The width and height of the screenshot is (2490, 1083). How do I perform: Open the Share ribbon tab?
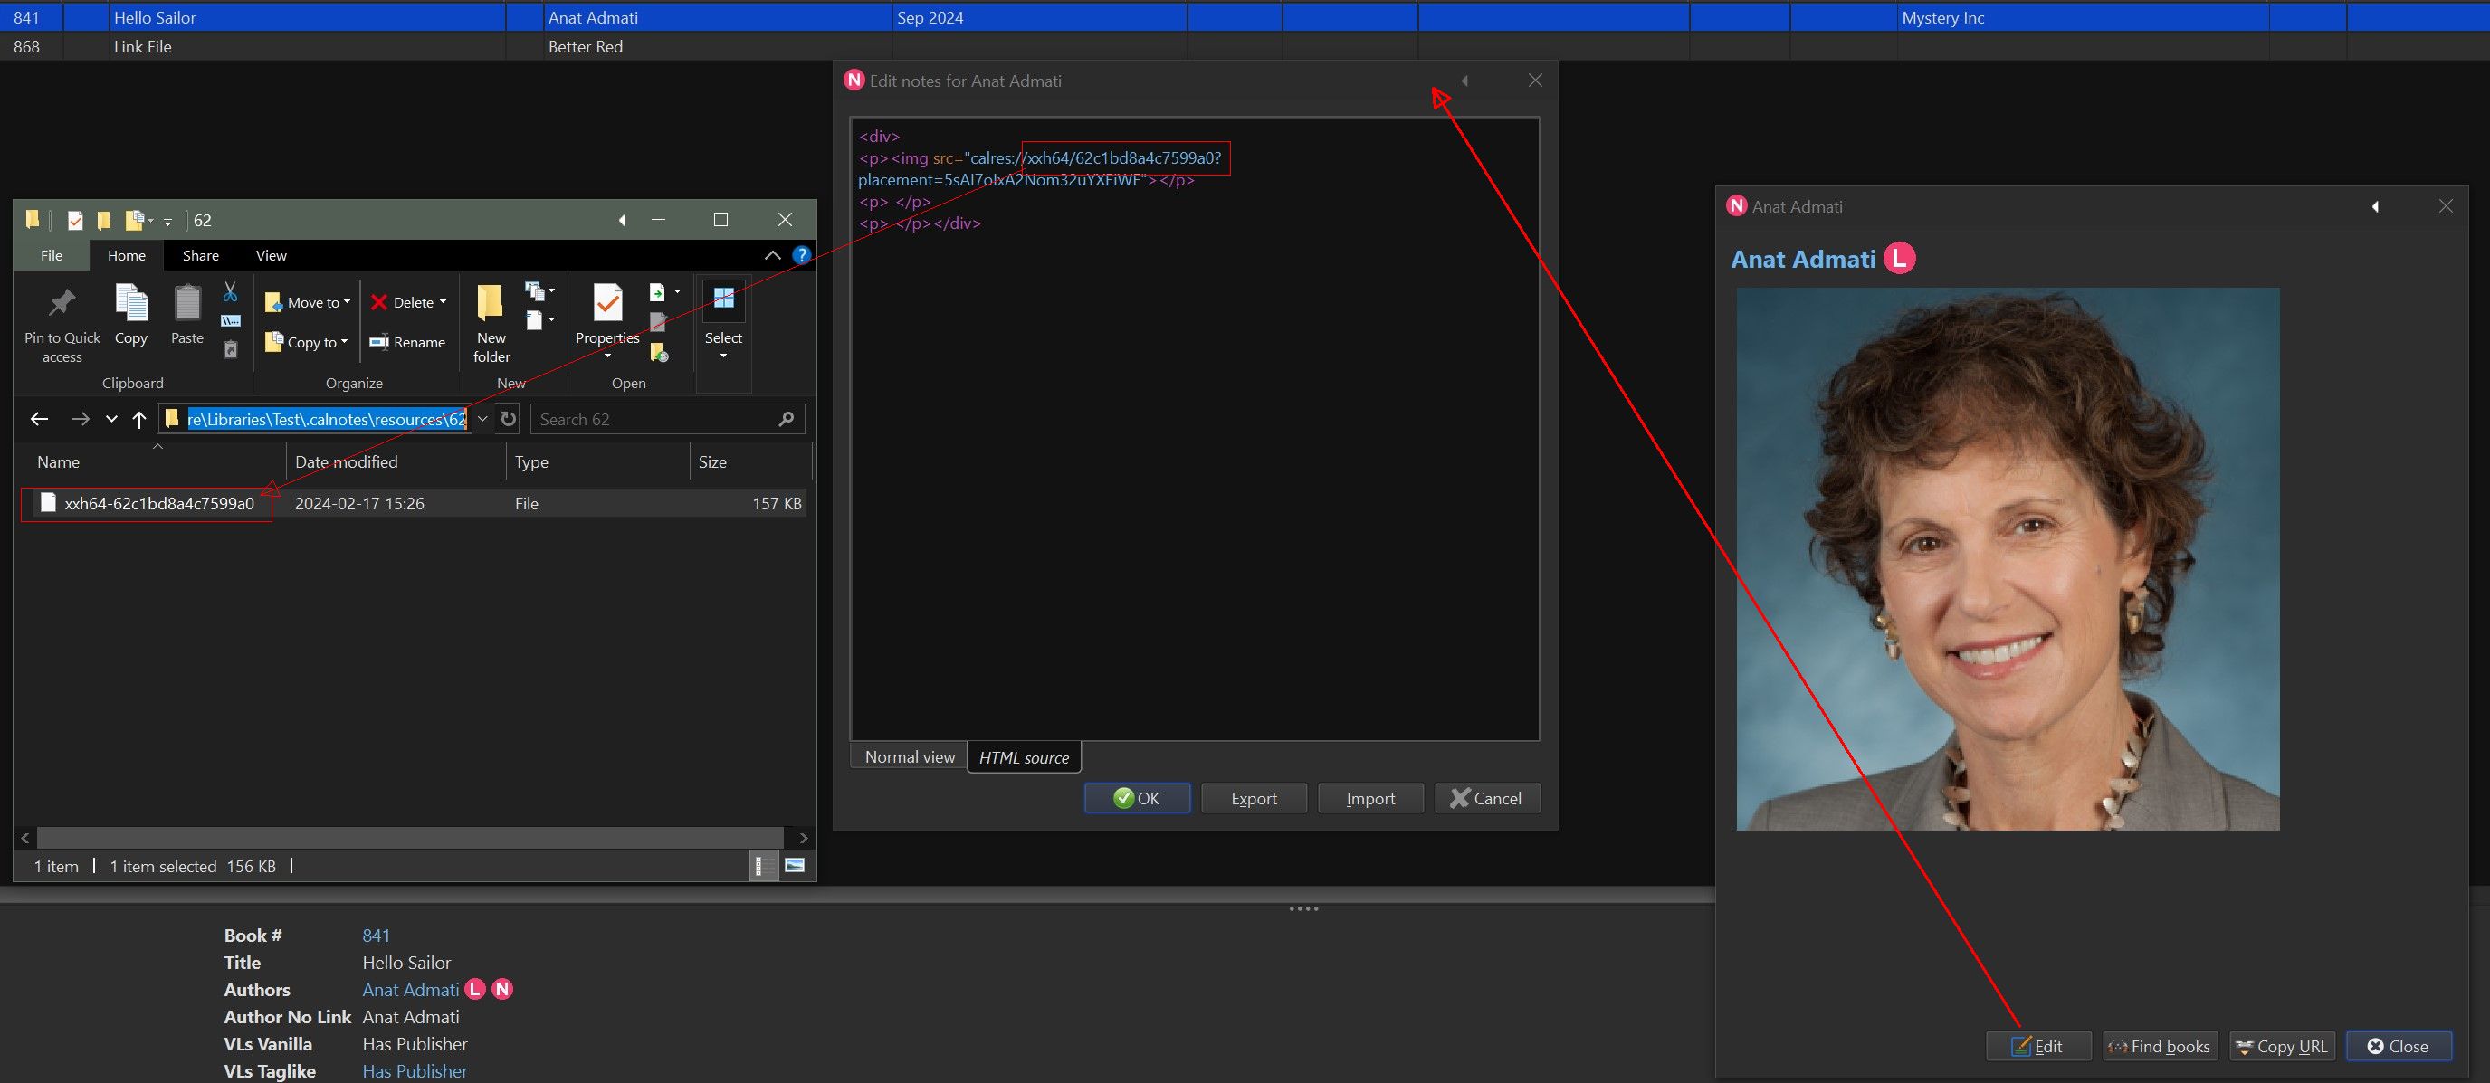[x=200, y=255]
